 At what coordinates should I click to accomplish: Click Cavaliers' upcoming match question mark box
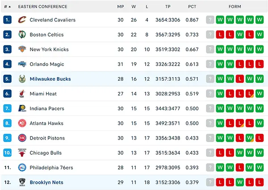click(x=210, y=20)
